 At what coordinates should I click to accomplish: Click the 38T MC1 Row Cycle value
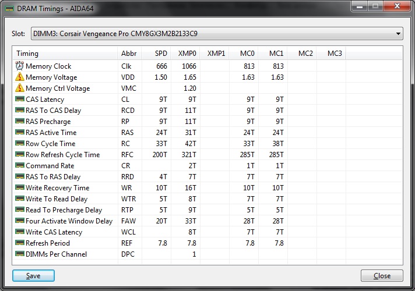278,144
